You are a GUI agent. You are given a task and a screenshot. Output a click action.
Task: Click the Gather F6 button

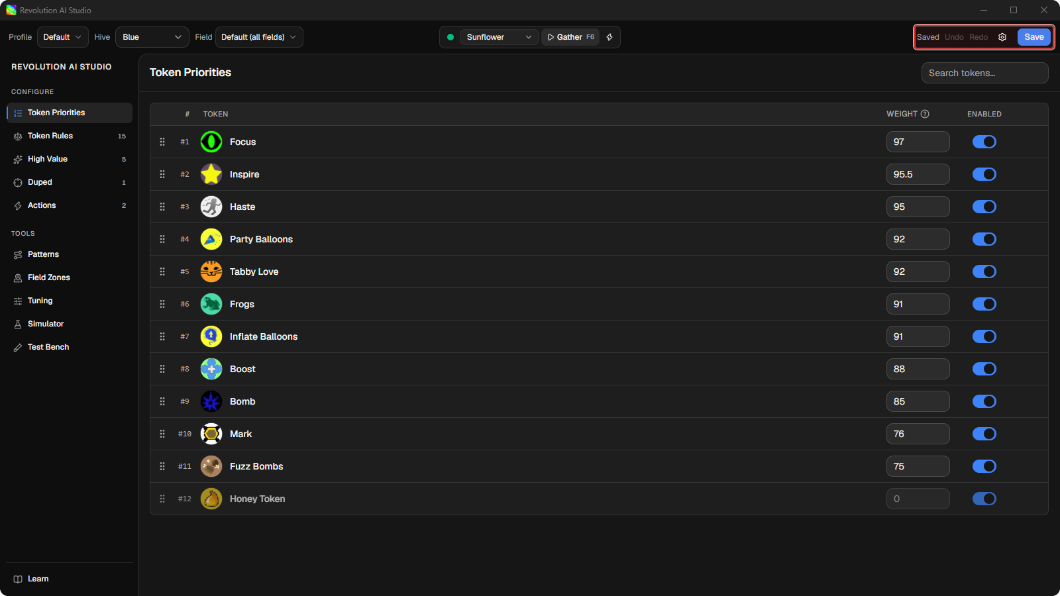pyautogui.click(x=570, y=37)
